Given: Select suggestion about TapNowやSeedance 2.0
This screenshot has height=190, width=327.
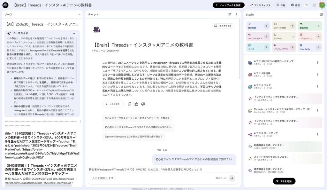Looking at the screenshot, I should (133, 137).
